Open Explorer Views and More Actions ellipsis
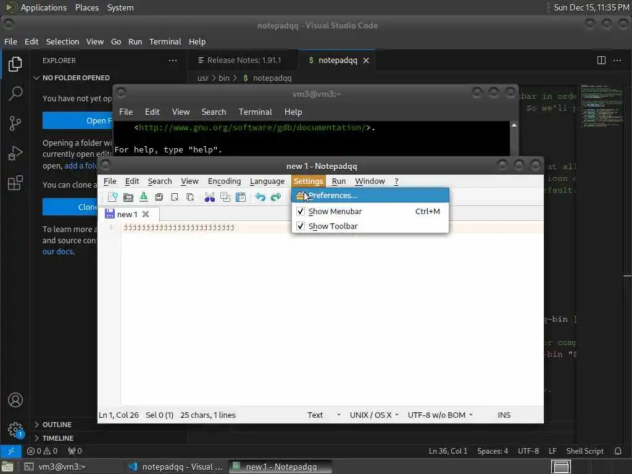This screenshot has width=632, height=474. (173, 60)
